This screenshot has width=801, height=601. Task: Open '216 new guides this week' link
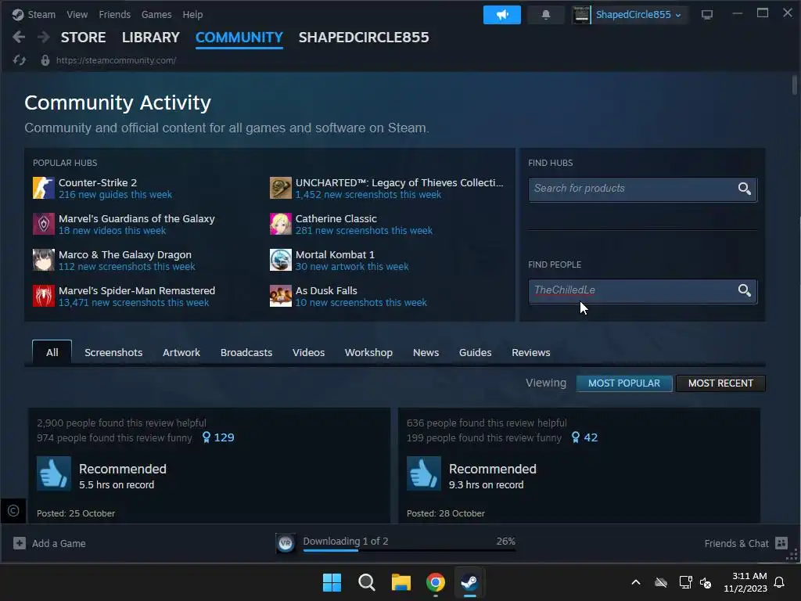(116, 195)
